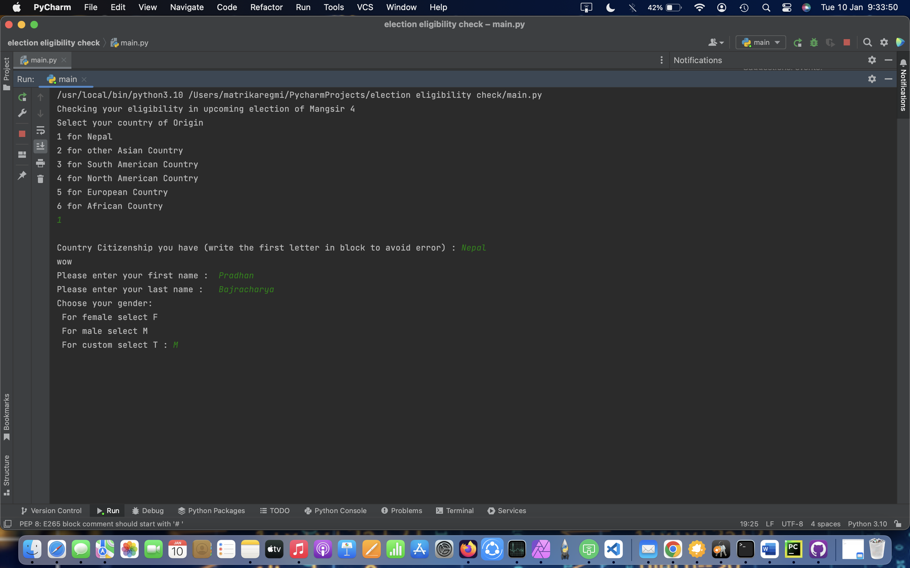Open the Refactor menu
The image size is (910, 568).
266,7
